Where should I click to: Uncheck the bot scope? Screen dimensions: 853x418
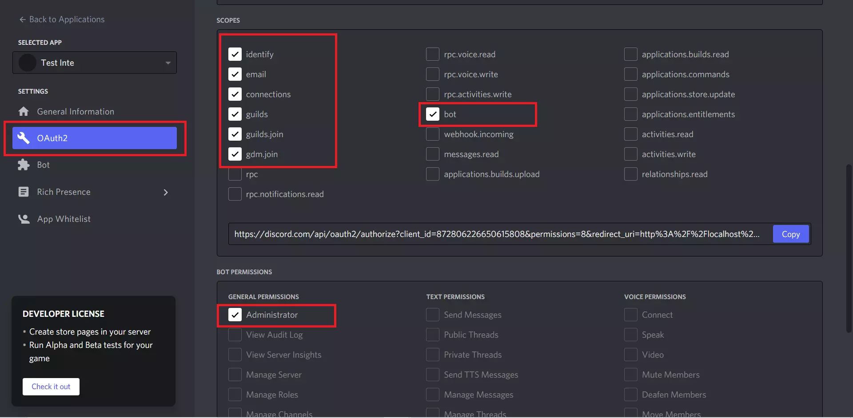click(x=433, y=114)
